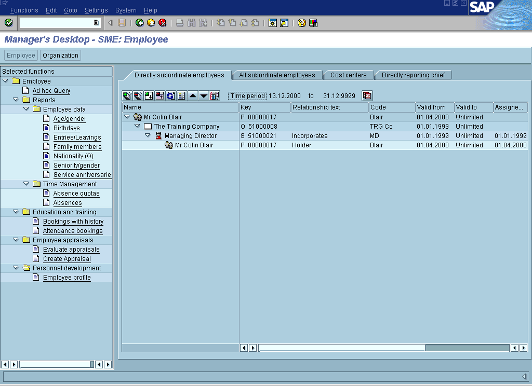Switch to All subordinate employees tab
This screenshot has height=386, width=532.
point(277,75)
